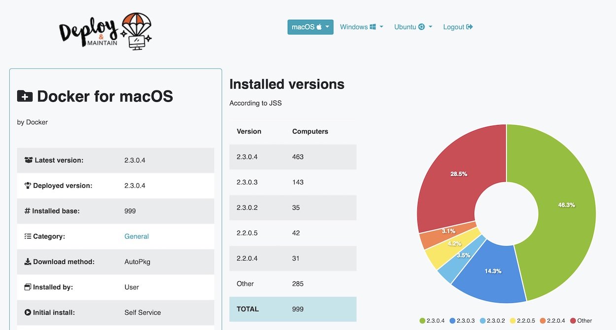Click the green 46.3% donut segment
616x330 pixels.
point(567,205)
